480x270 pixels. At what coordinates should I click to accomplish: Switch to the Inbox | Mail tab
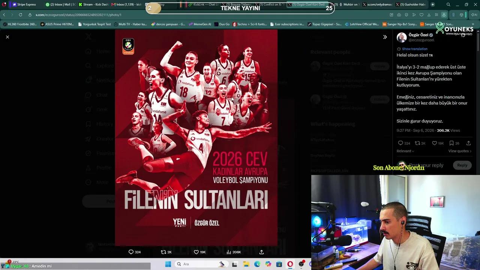coord(60,4)
